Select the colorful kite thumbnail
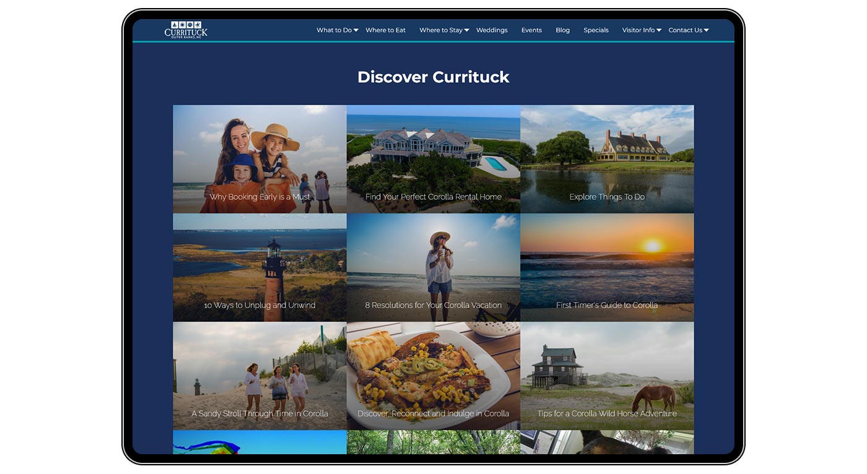The height and width of the screenshot is (474, 867). click(259, 442)
